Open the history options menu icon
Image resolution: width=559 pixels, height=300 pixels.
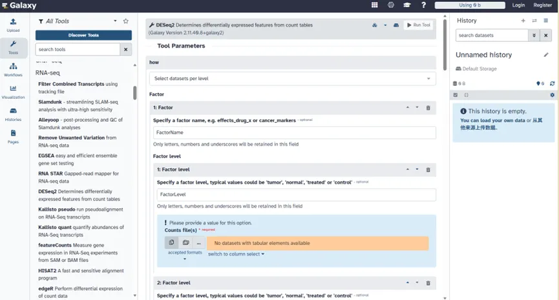[546, 21]
